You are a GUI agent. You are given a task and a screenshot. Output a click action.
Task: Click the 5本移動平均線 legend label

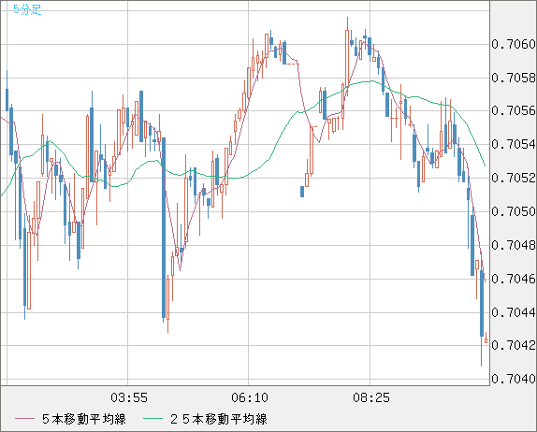(84, 419)
